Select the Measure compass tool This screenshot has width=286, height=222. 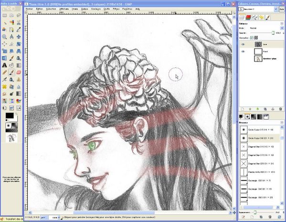click(x=11, y=37)
